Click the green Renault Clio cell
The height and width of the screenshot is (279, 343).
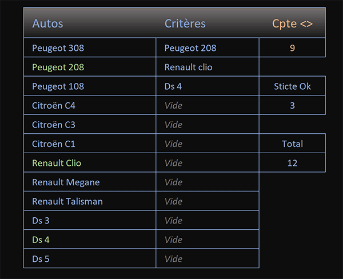pos(90,163)
